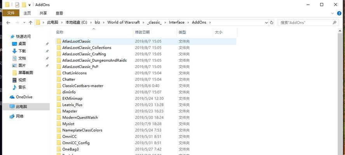345x155 pixels.
Task: Switch to the 共享 ribbon tab
Action: (x=43, y=13)
